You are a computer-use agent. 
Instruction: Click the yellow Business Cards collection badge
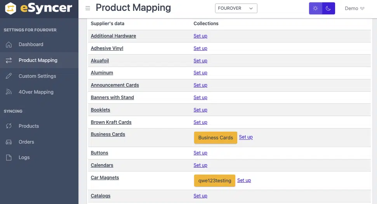tap(215, 138)
